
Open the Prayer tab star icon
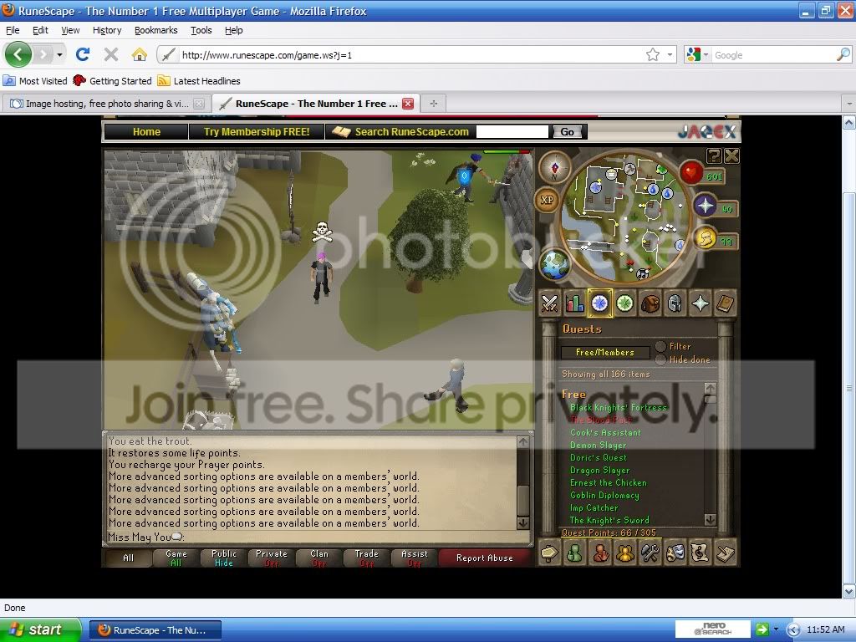tap(701, 303)
